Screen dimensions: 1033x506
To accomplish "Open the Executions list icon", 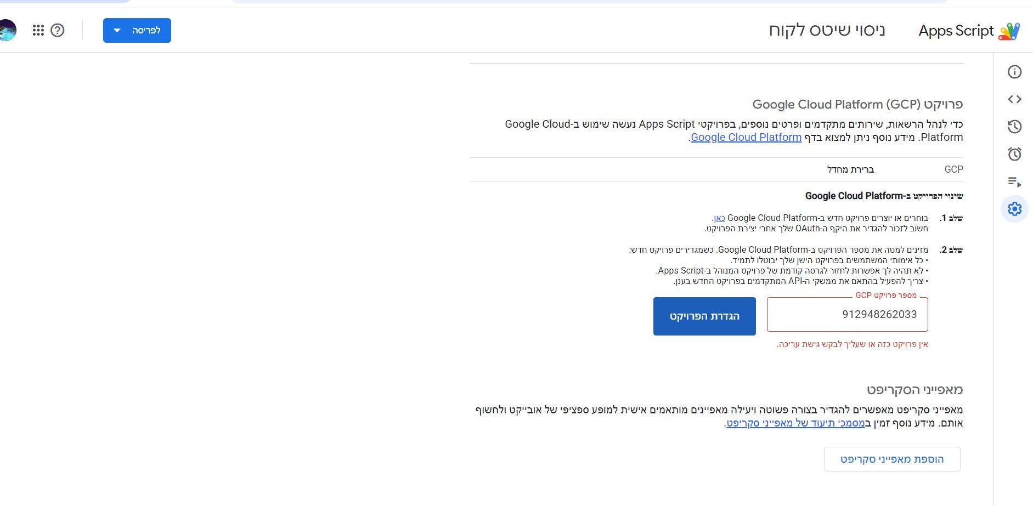I will coord(1014,181).
